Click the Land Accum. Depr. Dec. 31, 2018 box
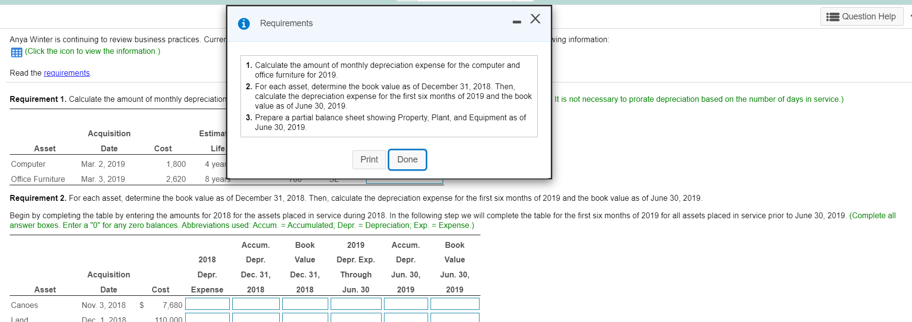Viewport: 912px width, 322px height. click(x=256, y=318)
